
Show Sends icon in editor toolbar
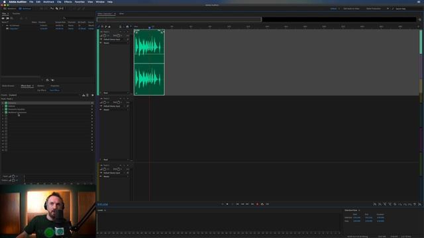[x=106, y=26]
